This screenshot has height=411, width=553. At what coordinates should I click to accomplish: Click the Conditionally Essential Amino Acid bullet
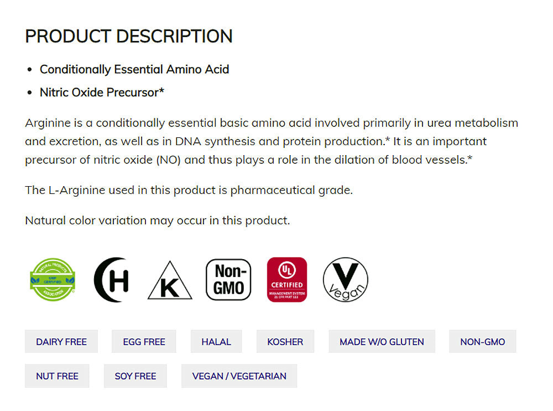pos(134,69)
